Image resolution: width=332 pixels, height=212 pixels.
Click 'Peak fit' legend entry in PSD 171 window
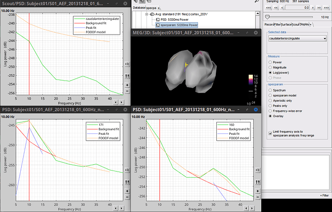tap(104, 133)
